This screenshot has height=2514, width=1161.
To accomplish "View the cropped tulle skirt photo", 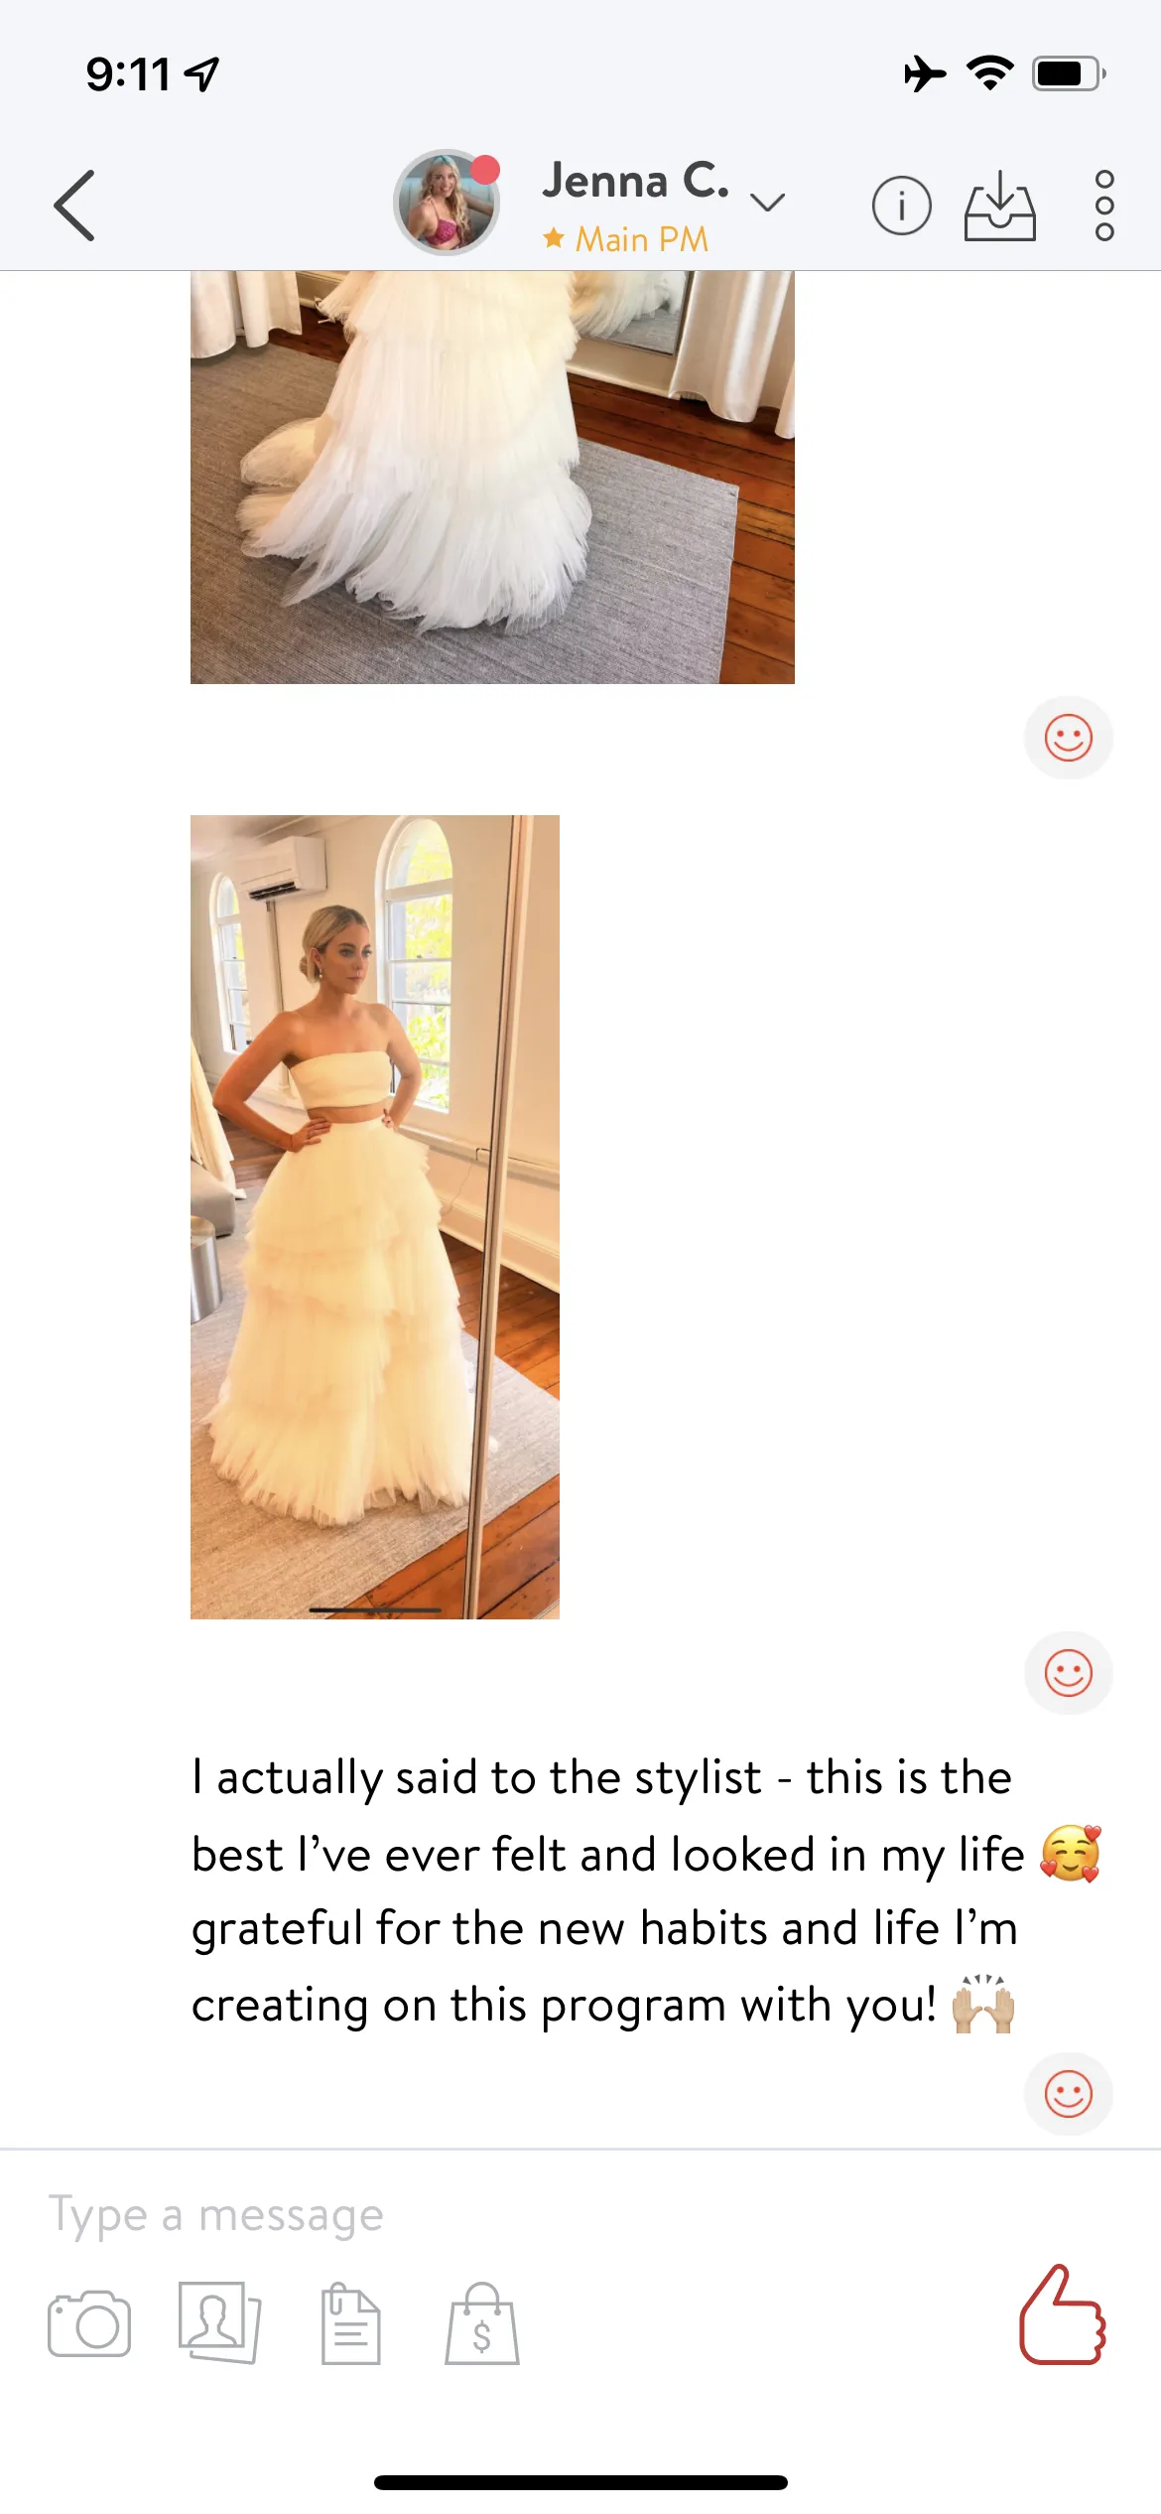I will click(x=492, y=477).
